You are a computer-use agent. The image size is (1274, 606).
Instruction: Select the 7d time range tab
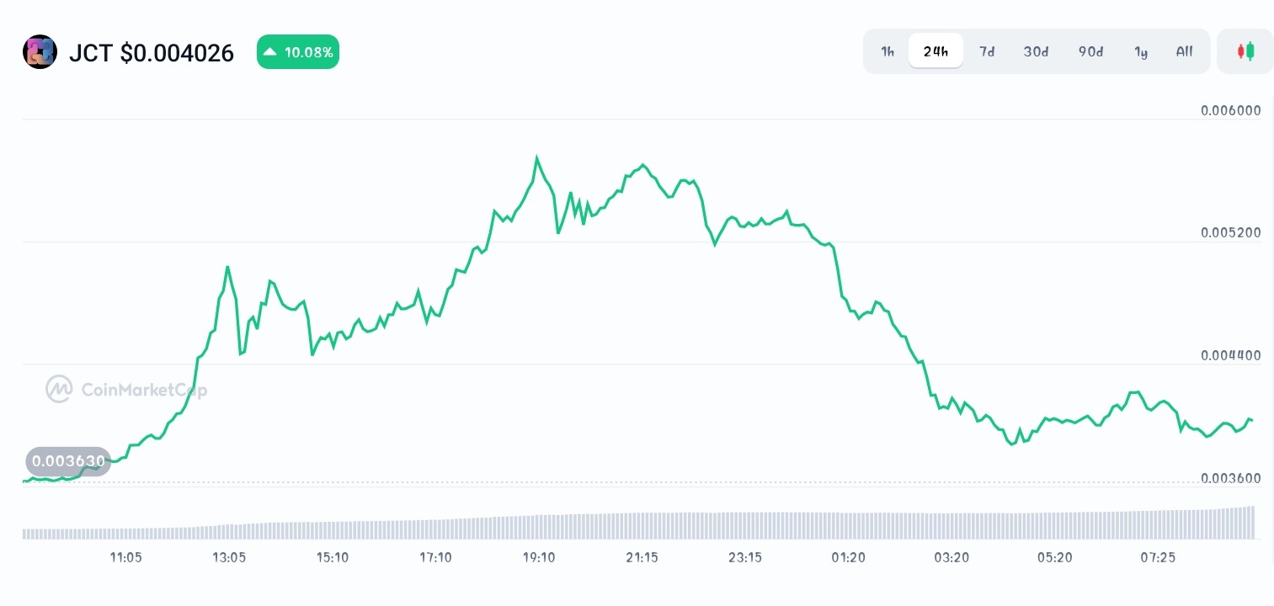pos(987,51)
